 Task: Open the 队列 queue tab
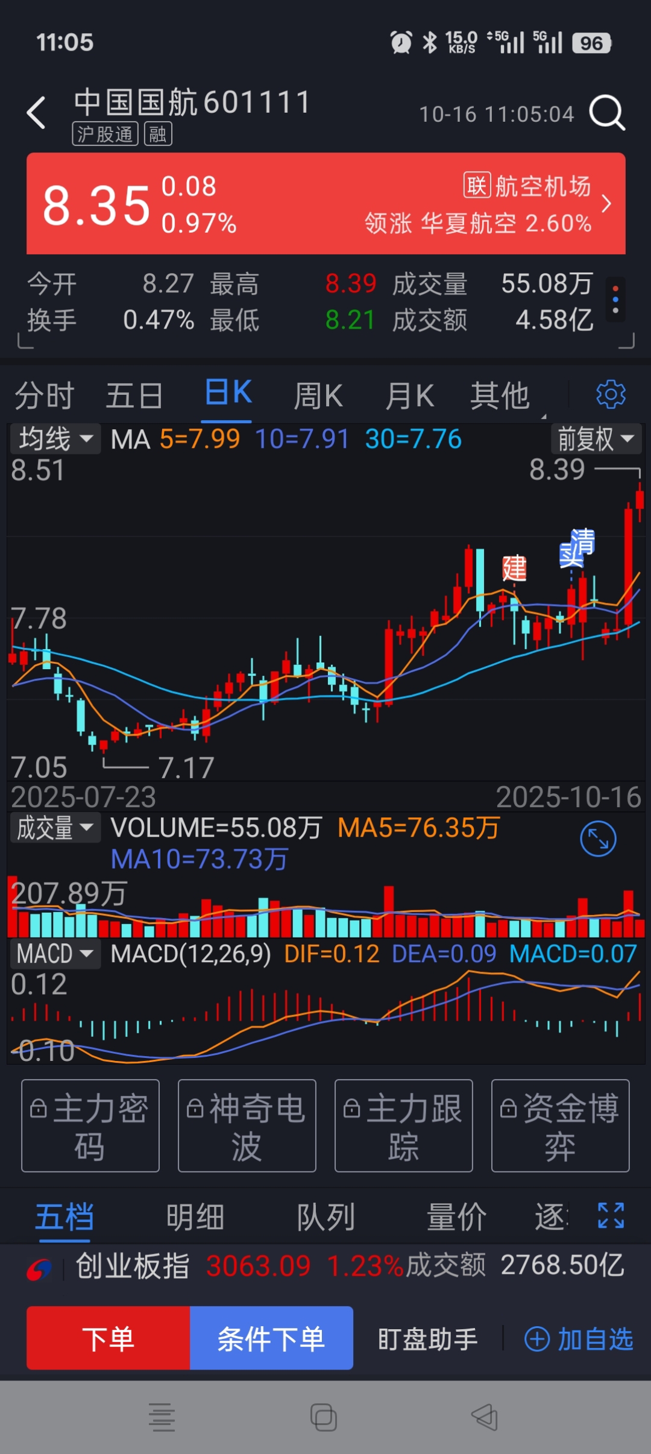(x=325, y=1216)
